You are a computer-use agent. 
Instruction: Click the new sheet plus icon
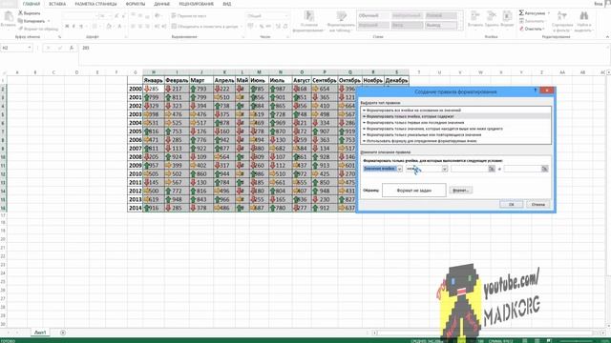pos(63,333)
